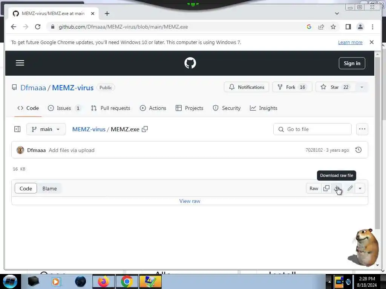Close the MEMZ-virus/MEMZ.exe tab
Image resolution: width=386 pixels, height=289 pixels.
click(x=93, y=14)
